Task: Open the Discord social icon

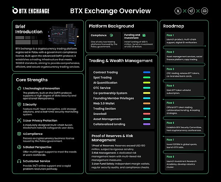Action: 204,11
